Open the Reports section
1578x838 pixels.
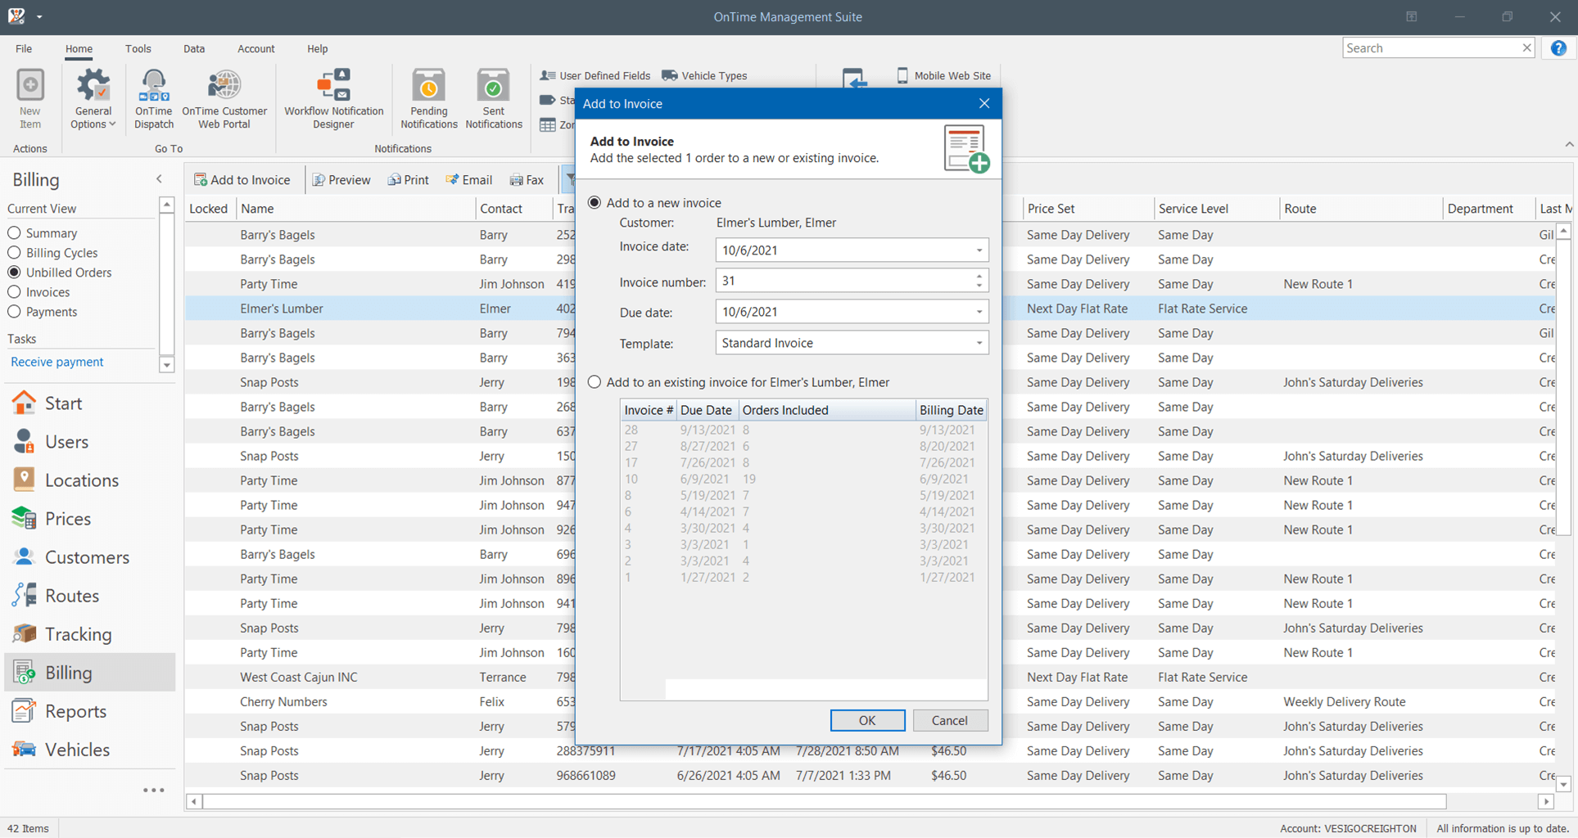coord(75,711)
